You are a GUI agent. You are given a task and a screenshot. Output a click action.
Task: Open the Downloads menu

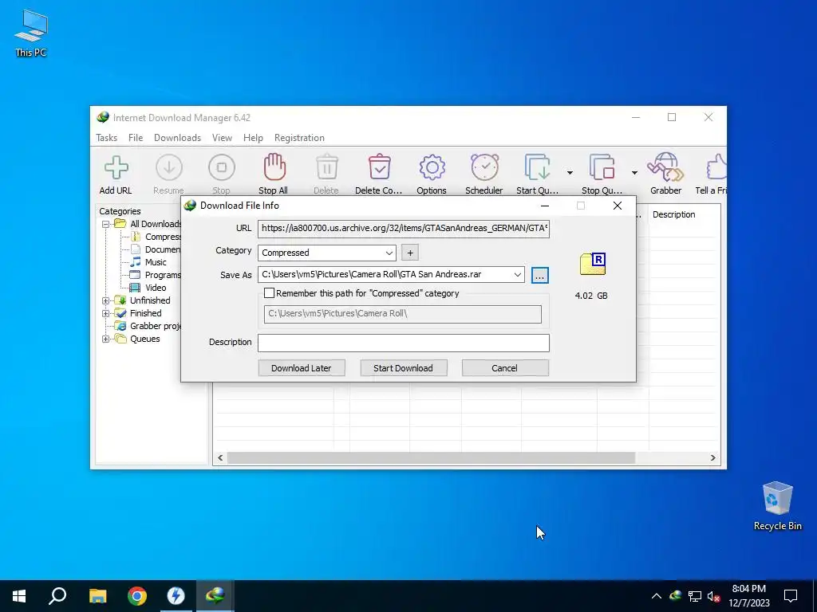click(x=177, y=138)
